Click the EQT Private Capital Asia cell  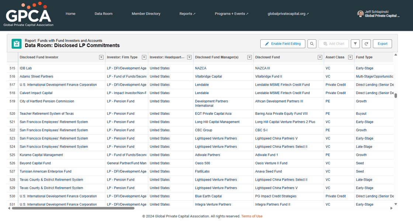point(223,114)
